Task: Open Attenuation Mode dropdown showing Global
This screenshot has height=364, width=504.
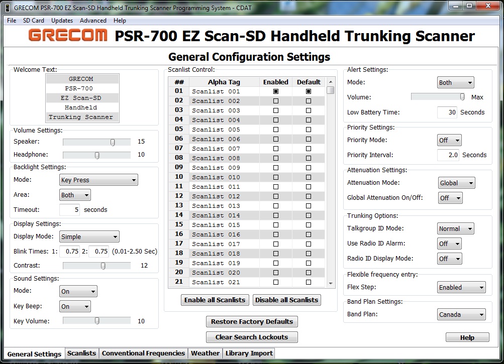Action: (456, 183)
